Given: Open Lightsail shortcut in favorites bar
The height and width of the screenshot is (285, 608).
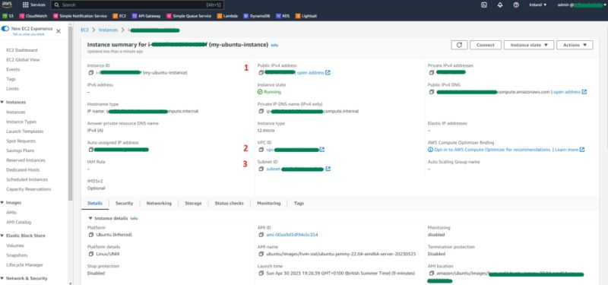Looking at the screenshot, I should (306, 16).
